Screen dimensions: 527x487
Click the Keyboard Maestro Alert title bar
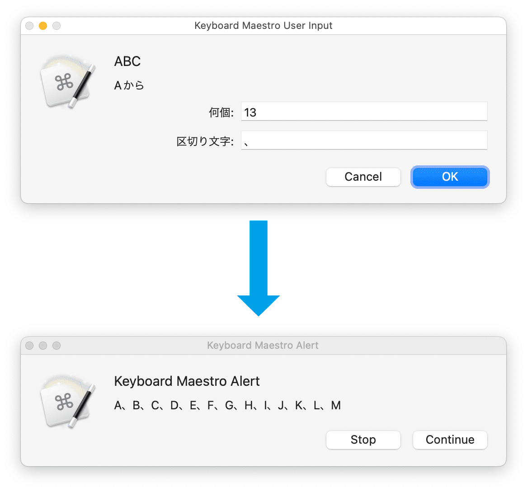tap(263, 346)
